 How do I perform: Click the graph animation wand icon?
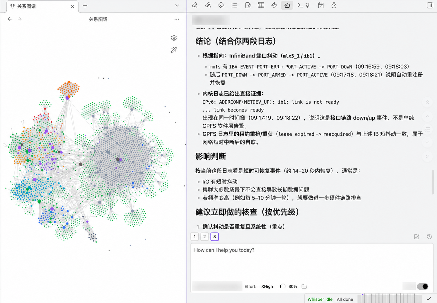(x=174, y=50)
